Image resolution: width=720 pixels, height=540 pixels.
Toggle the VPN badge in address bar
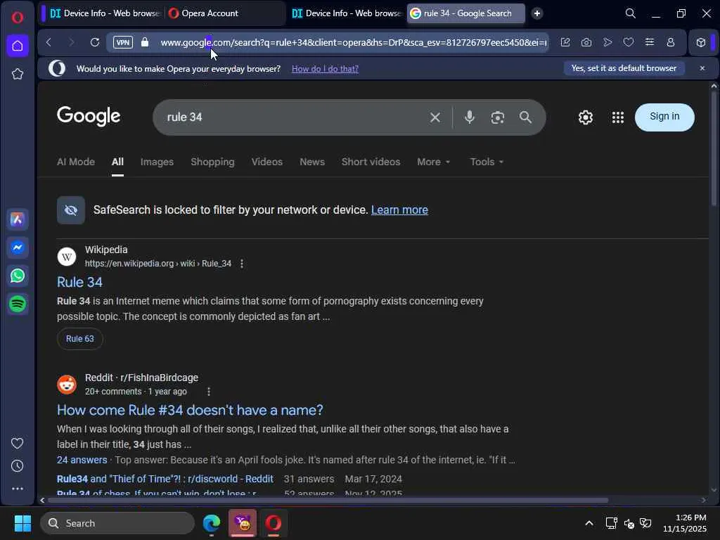[123, 42]
